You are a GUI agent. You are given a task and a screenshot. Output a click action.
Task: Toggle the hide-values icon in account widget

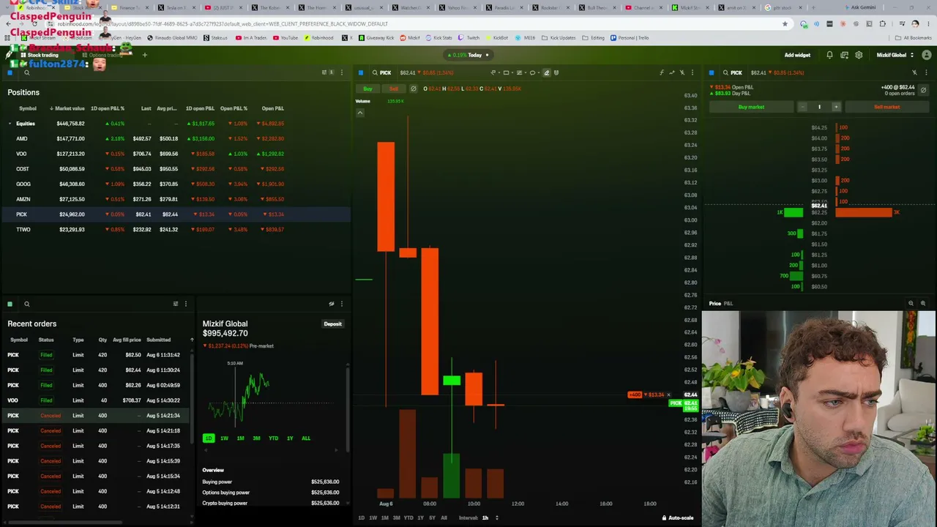331,304
